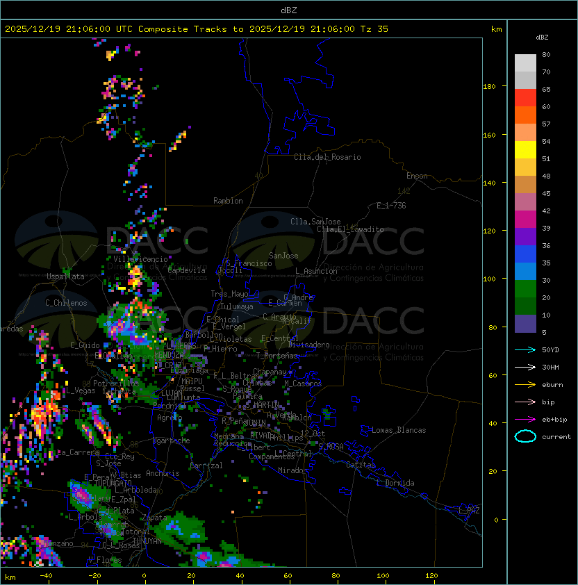Click the 'Clla.del_Rosario' label
The height and width of the screenshot is (585, 578).
tap(327, 157)
